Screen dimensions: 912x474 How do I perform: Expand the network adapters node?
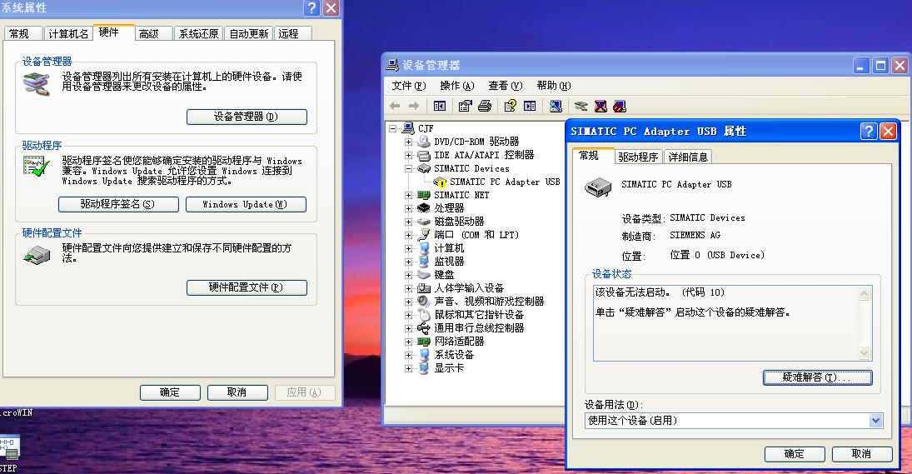408,342
